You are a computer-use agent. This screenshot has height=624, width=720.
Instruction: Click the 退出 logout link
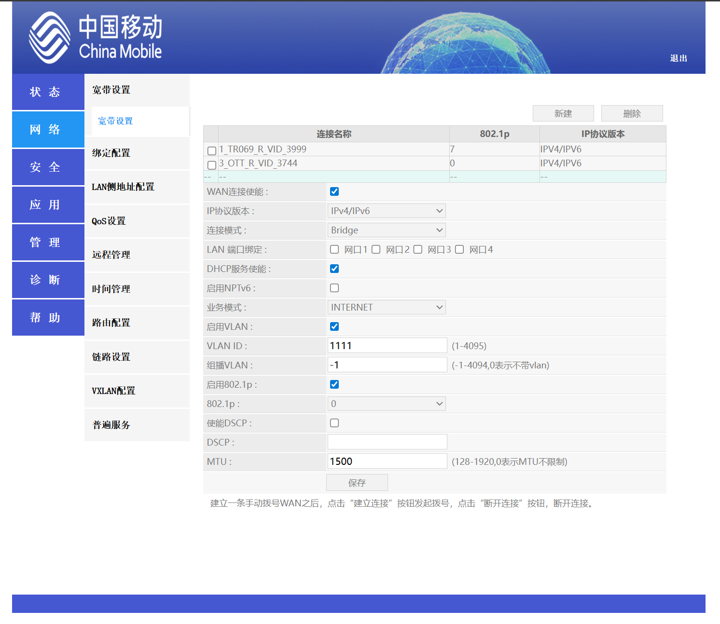[678, 58]
